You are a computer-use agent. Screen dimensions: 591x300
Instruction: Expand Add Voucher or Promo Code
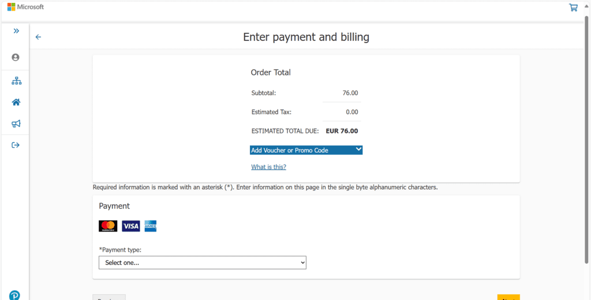pos(306,150)
